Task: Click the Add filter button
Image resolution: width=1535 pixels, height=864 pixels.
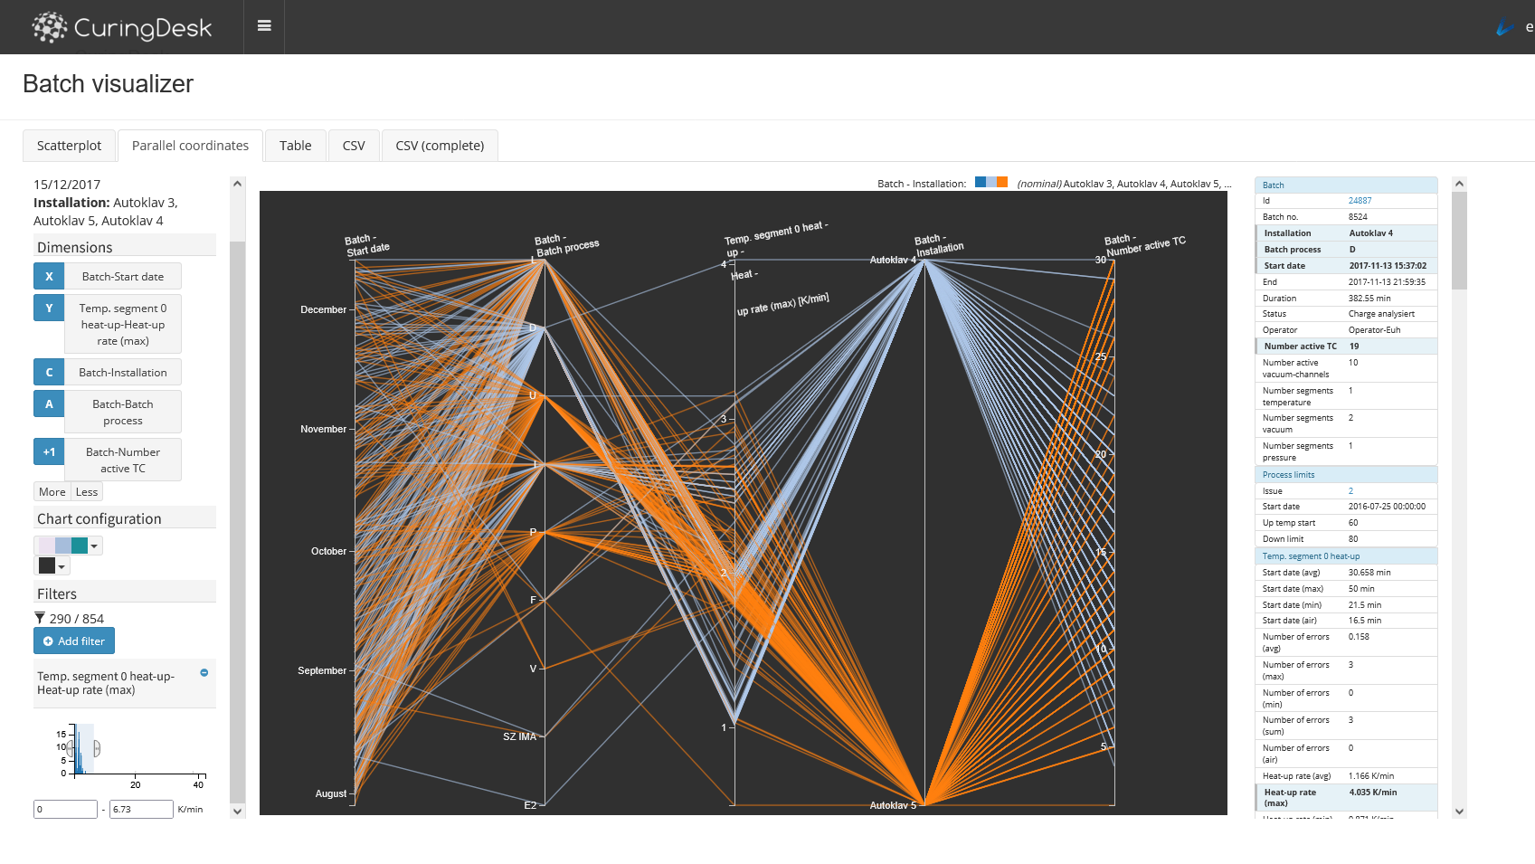Action: tap(74, 641)
